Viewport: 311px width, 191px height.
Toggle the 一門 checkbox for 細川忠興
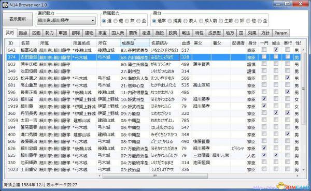tap(264, 148)
